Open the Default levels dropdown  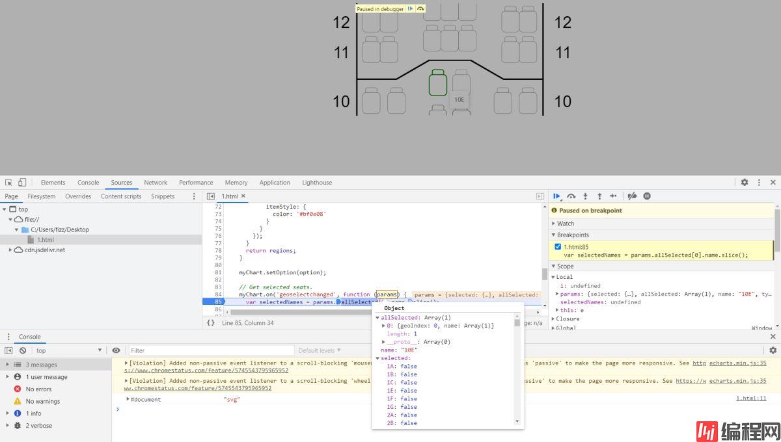tap(319, 350)
